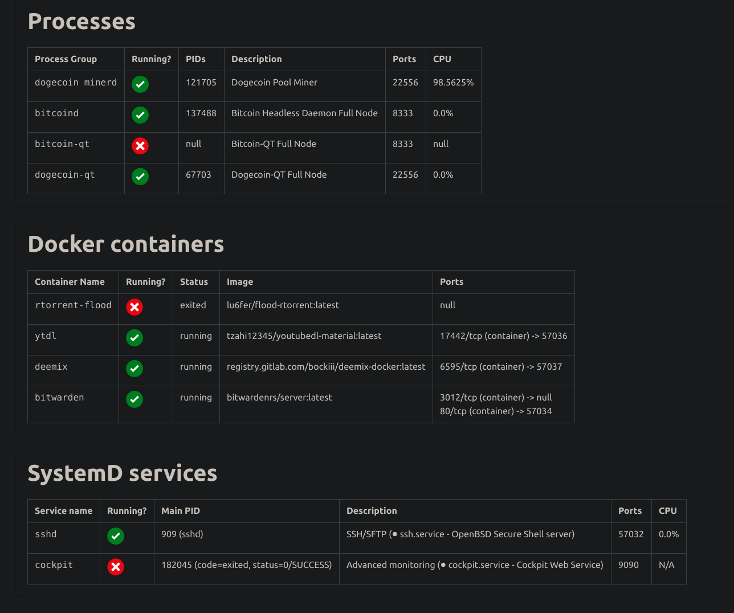Click the red stopped icon for rtorrent-flood

(x=134, y=307)
